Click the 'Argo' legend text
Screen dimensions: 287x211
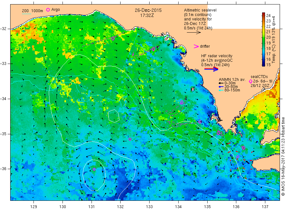coord(55,10)
